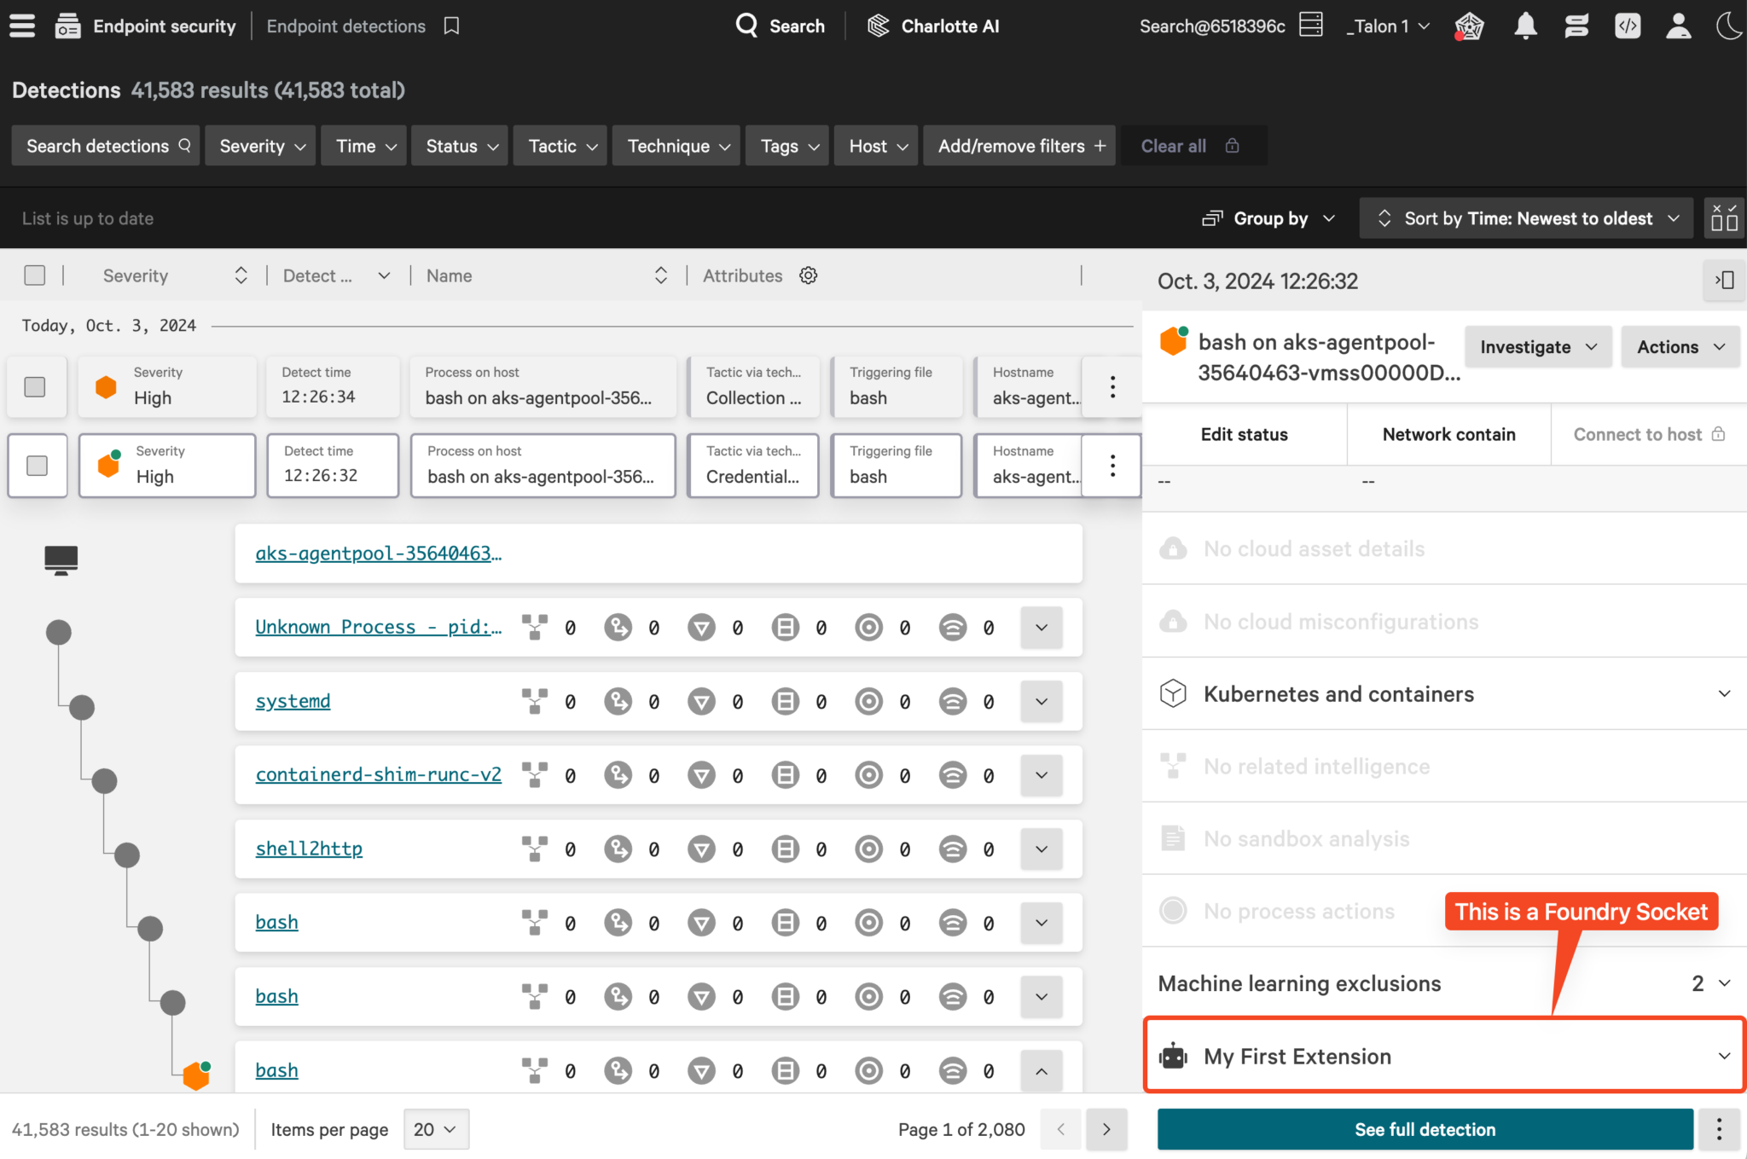1747x1159 pixels.
Task: Open the Actions dropdown in detection details
Action: click(1678, 346)
